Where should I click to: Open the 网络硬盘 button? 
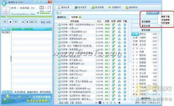(45, 92)
